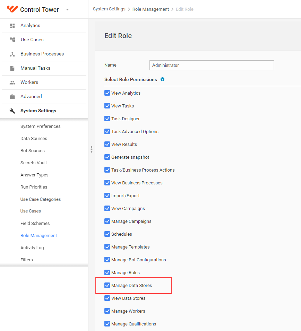Toggle Task Advanced Options checkbox
The width and height of the screenshot is (301, 331).
click(x=107, y=131)
